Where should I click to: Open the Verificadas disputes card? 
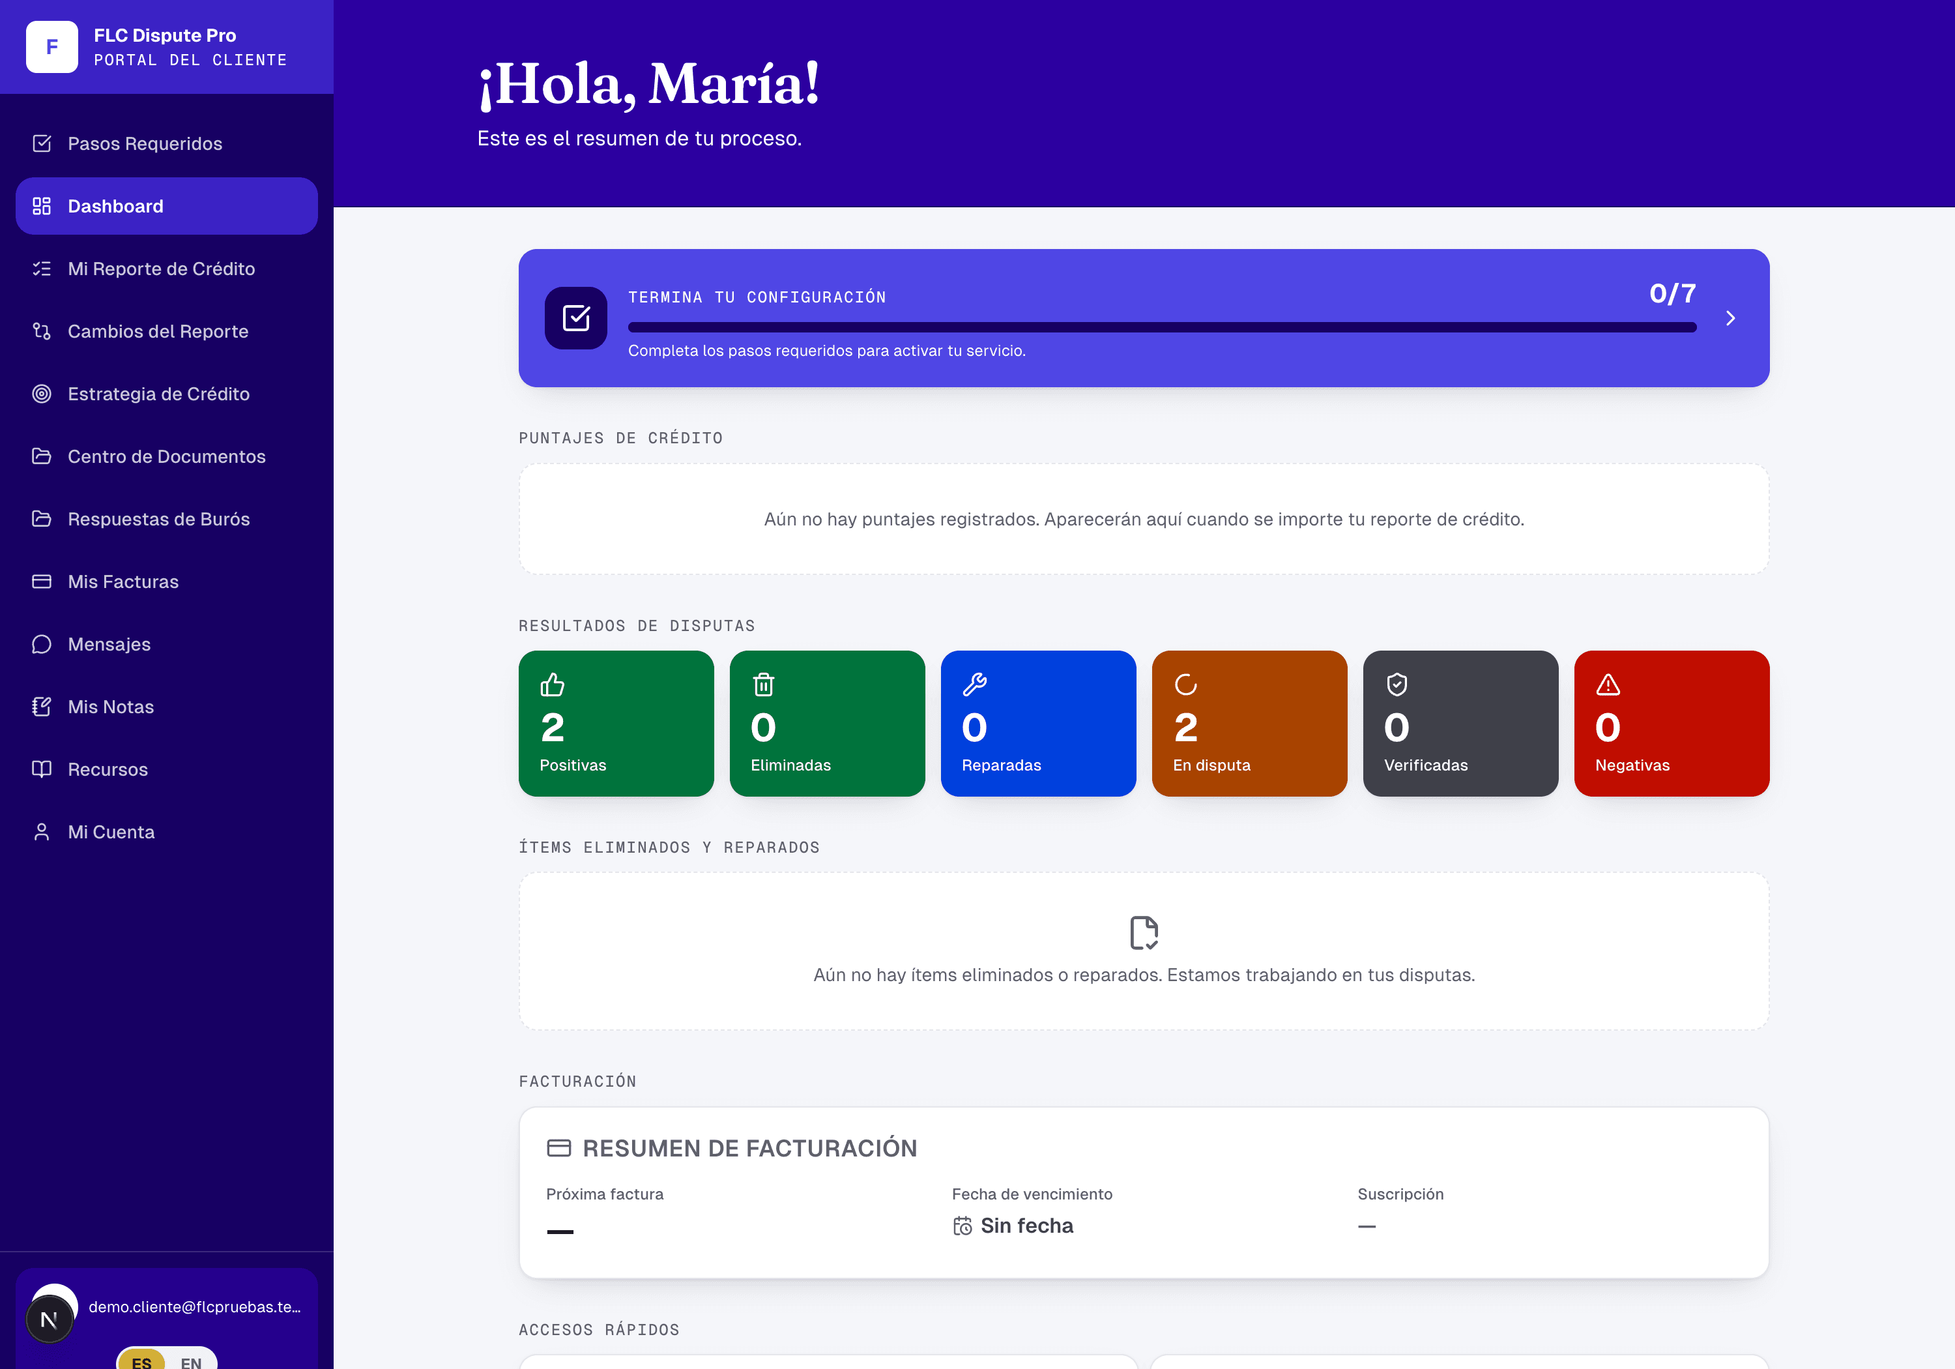tap(1461, 723)
